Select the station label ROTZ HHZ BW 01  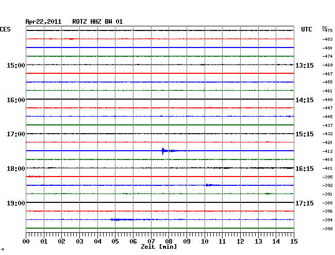click(97, 22)
